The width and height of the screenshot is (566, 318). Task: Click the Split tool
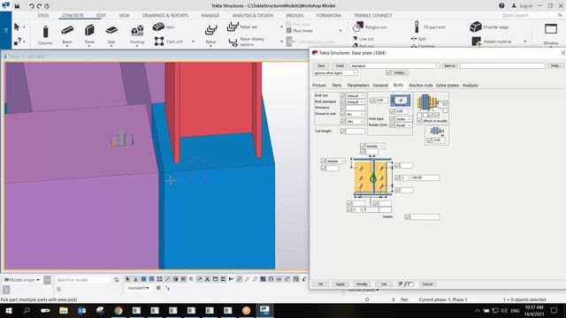pyautogui.click(x=418, y=39)
